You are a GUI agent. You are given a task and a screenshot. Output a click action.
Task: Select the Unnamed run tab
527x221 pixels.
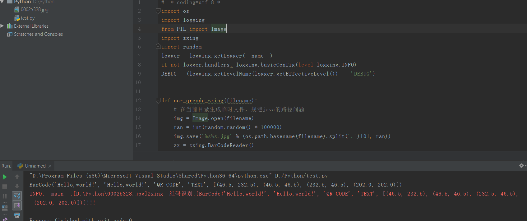coord(35,166)
